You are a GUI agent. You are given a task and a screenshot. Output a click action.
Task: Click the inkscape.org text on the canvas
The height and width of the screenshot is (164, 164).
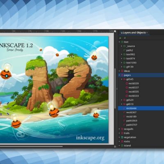[x=90, y=138]
